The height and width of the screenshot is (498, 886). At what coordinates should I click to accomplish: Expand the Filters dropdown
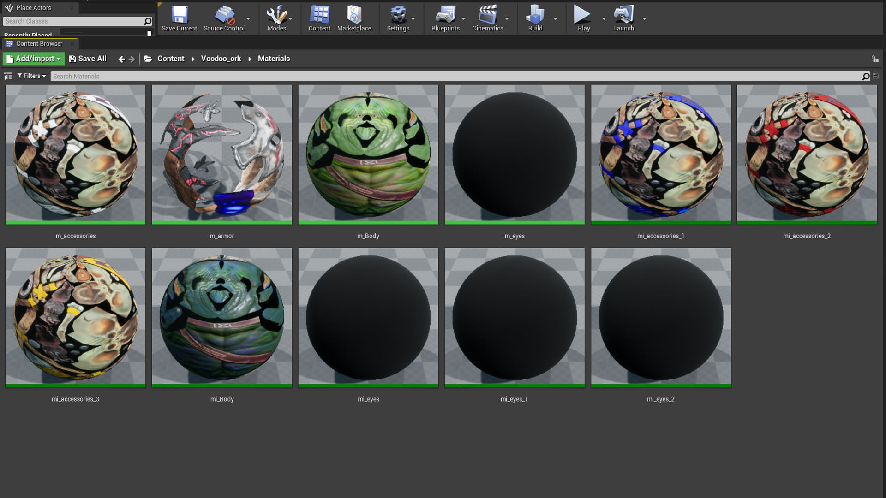[32, 76]
